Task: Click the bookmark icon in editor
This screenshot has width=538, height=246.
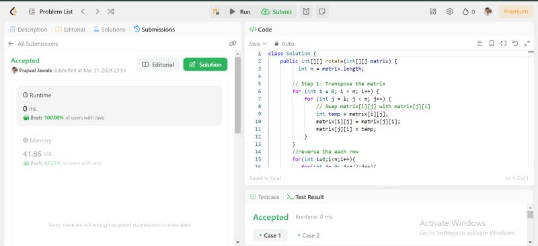Action: (x=492, y=44)
